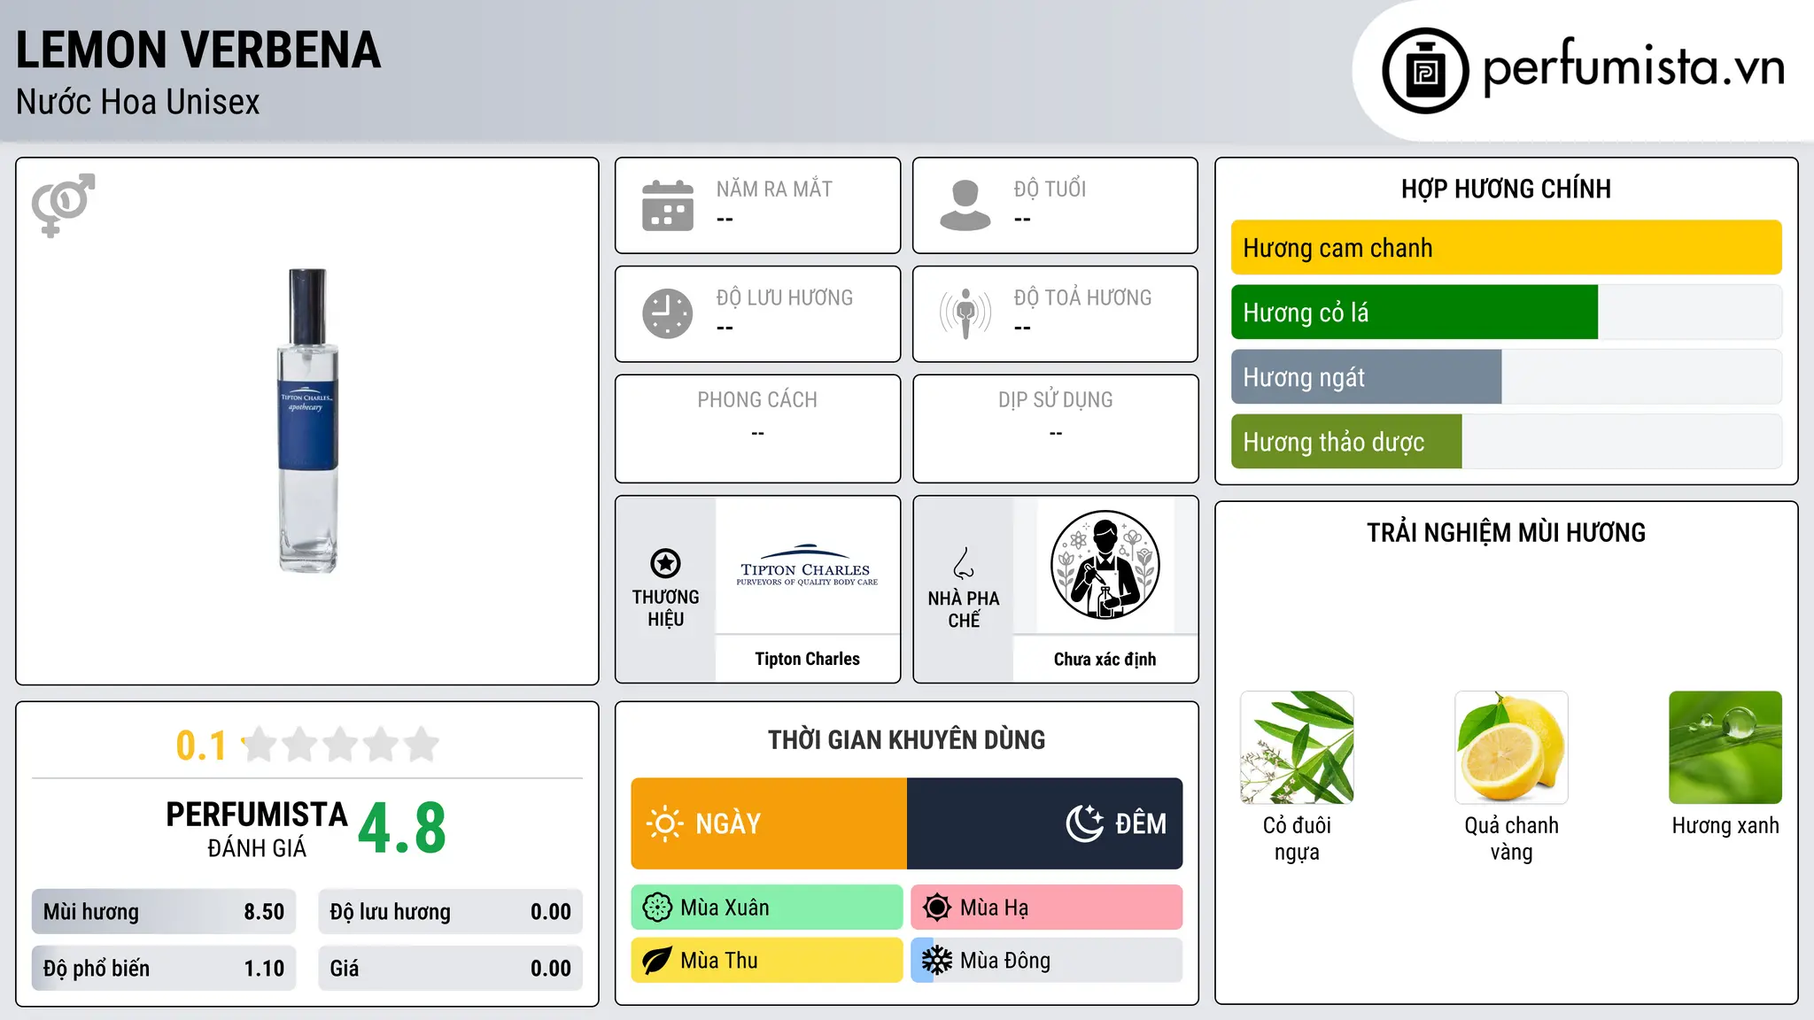Select the Ngày daytime segment
The image size is (1814, 1020).
[x=769, y=823]
